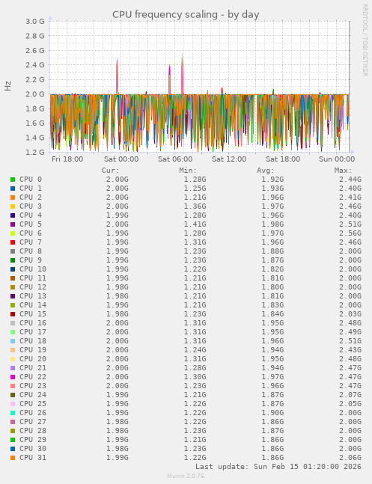Select the 'CPU 2' legend label
The width and height of the screenshot is (372, 484).
tap(31, 197)
